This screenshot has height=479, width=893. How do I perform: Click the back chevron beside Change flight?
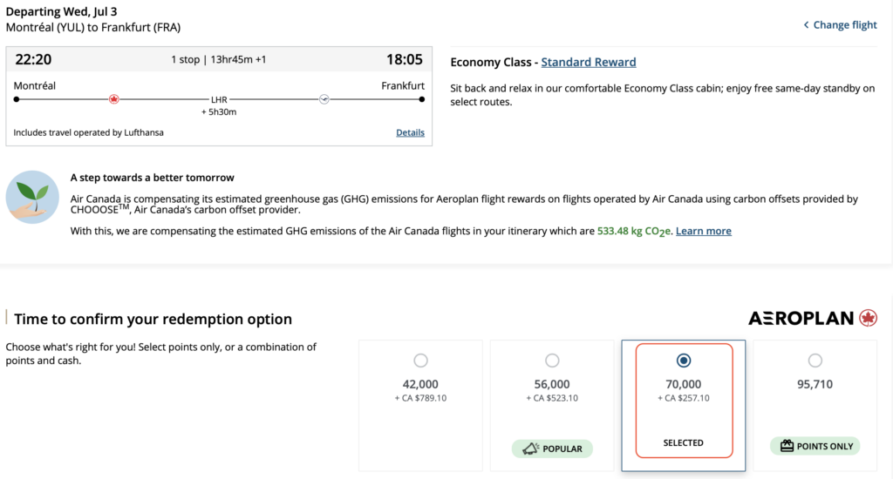[x=806, y=25]
